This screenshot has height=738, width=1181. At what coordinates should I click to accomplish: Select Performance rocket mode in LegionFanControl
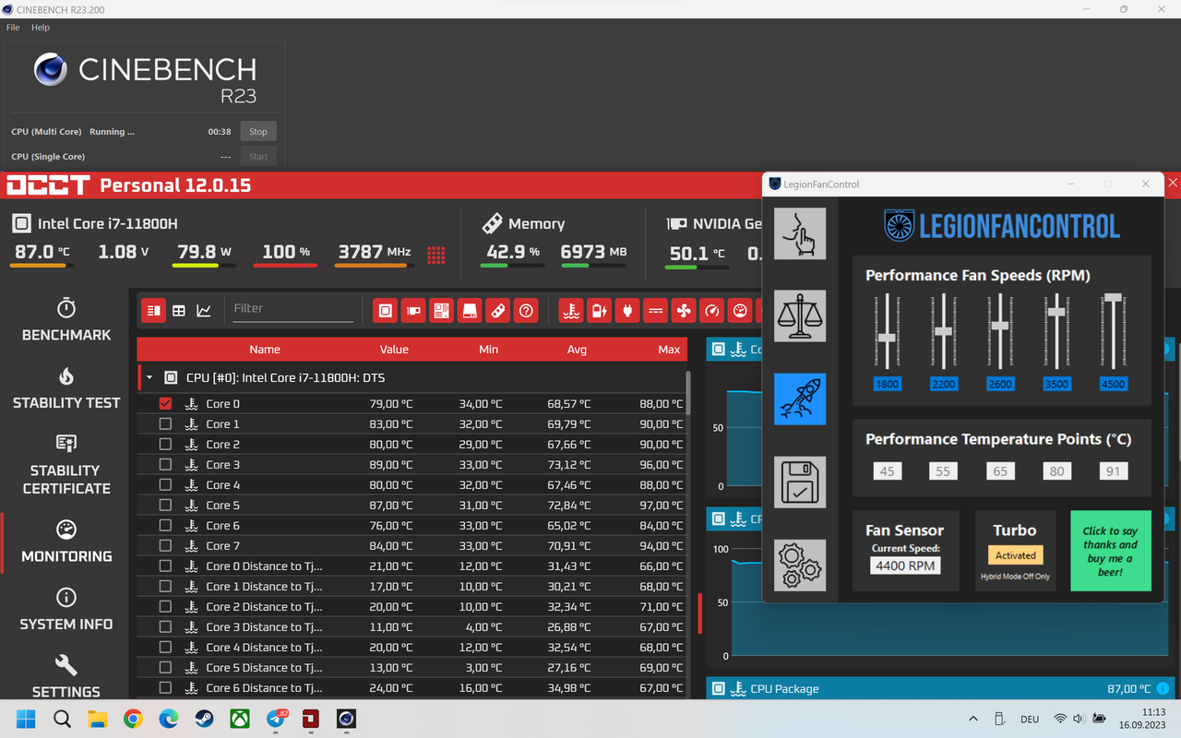click(800, 399)
